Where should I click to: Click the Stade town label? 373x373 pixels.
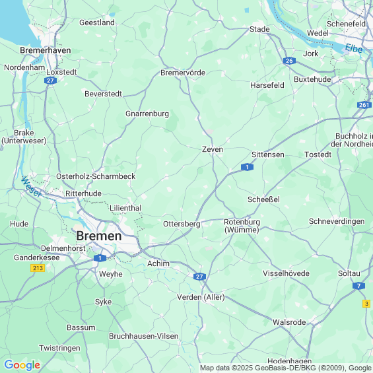point(259,29)
